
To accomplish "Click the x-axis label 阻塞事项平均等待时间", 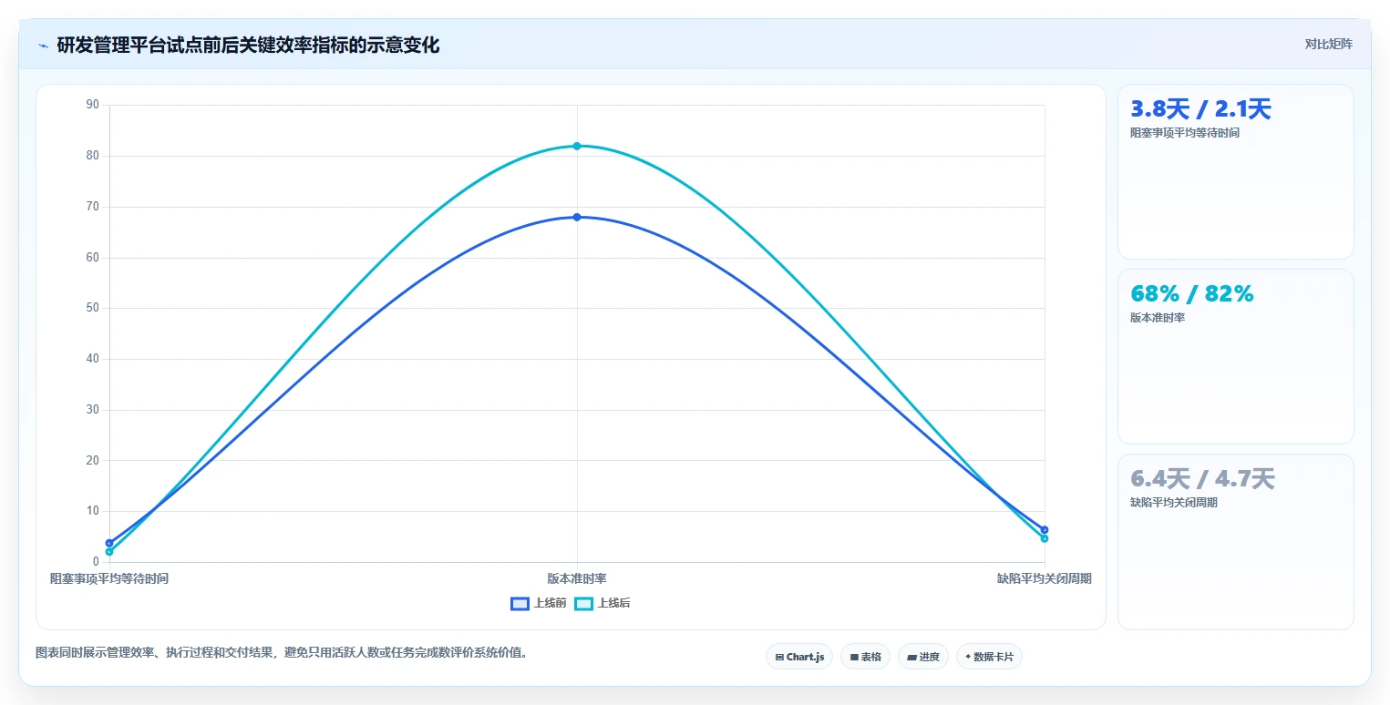I will [x=109, y=578].
